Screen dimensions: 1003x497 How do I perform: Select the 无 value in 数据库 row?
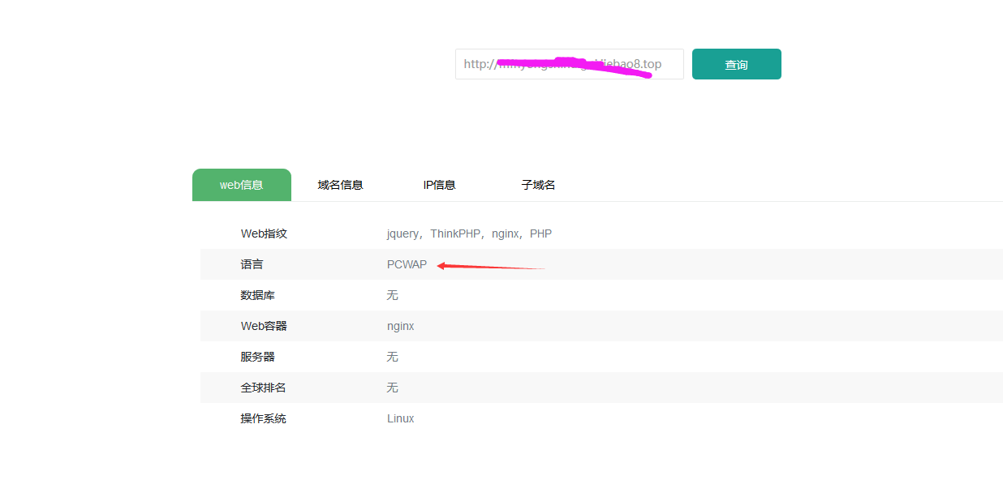pyautogui.click(x=392, y=295)
